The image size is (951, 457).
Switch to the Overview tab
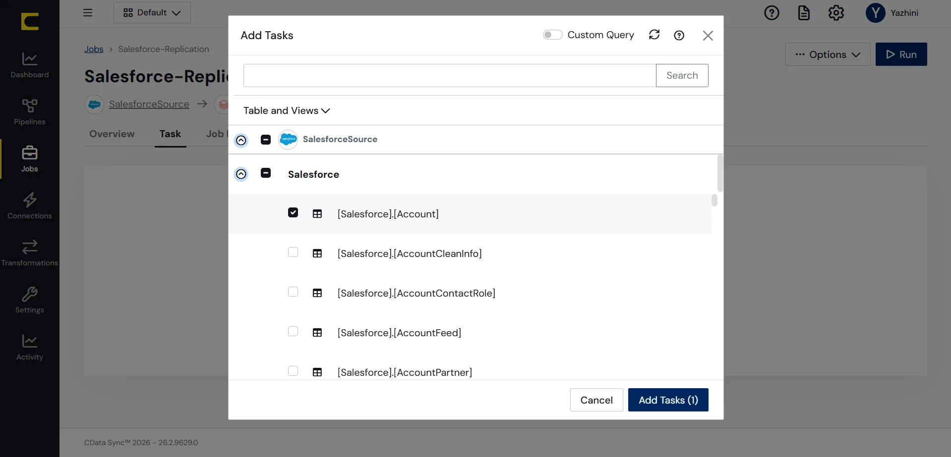coord(112,134)
